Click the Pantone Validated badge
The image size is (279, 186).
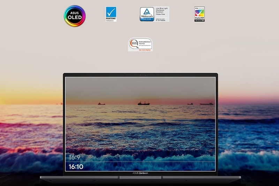tap(111, 14)
